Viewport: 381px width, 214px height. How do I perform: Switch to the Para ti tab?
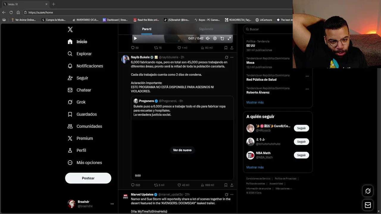[146, 29]
